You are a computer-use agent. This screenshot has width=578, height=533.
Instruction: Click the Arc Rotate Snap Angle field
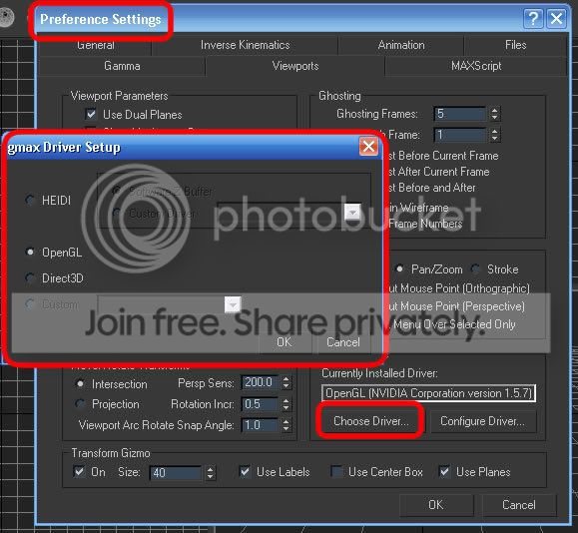tap(260, 425)
